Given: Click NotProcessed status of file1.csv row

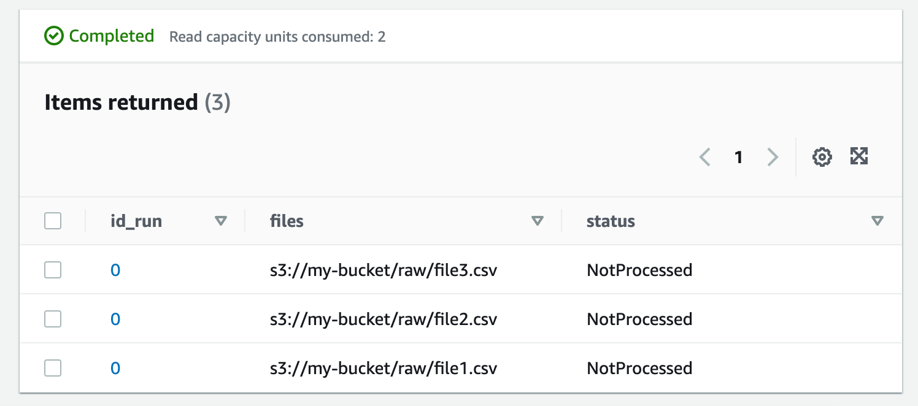Looking at the screenshot, I should [639, 368].
